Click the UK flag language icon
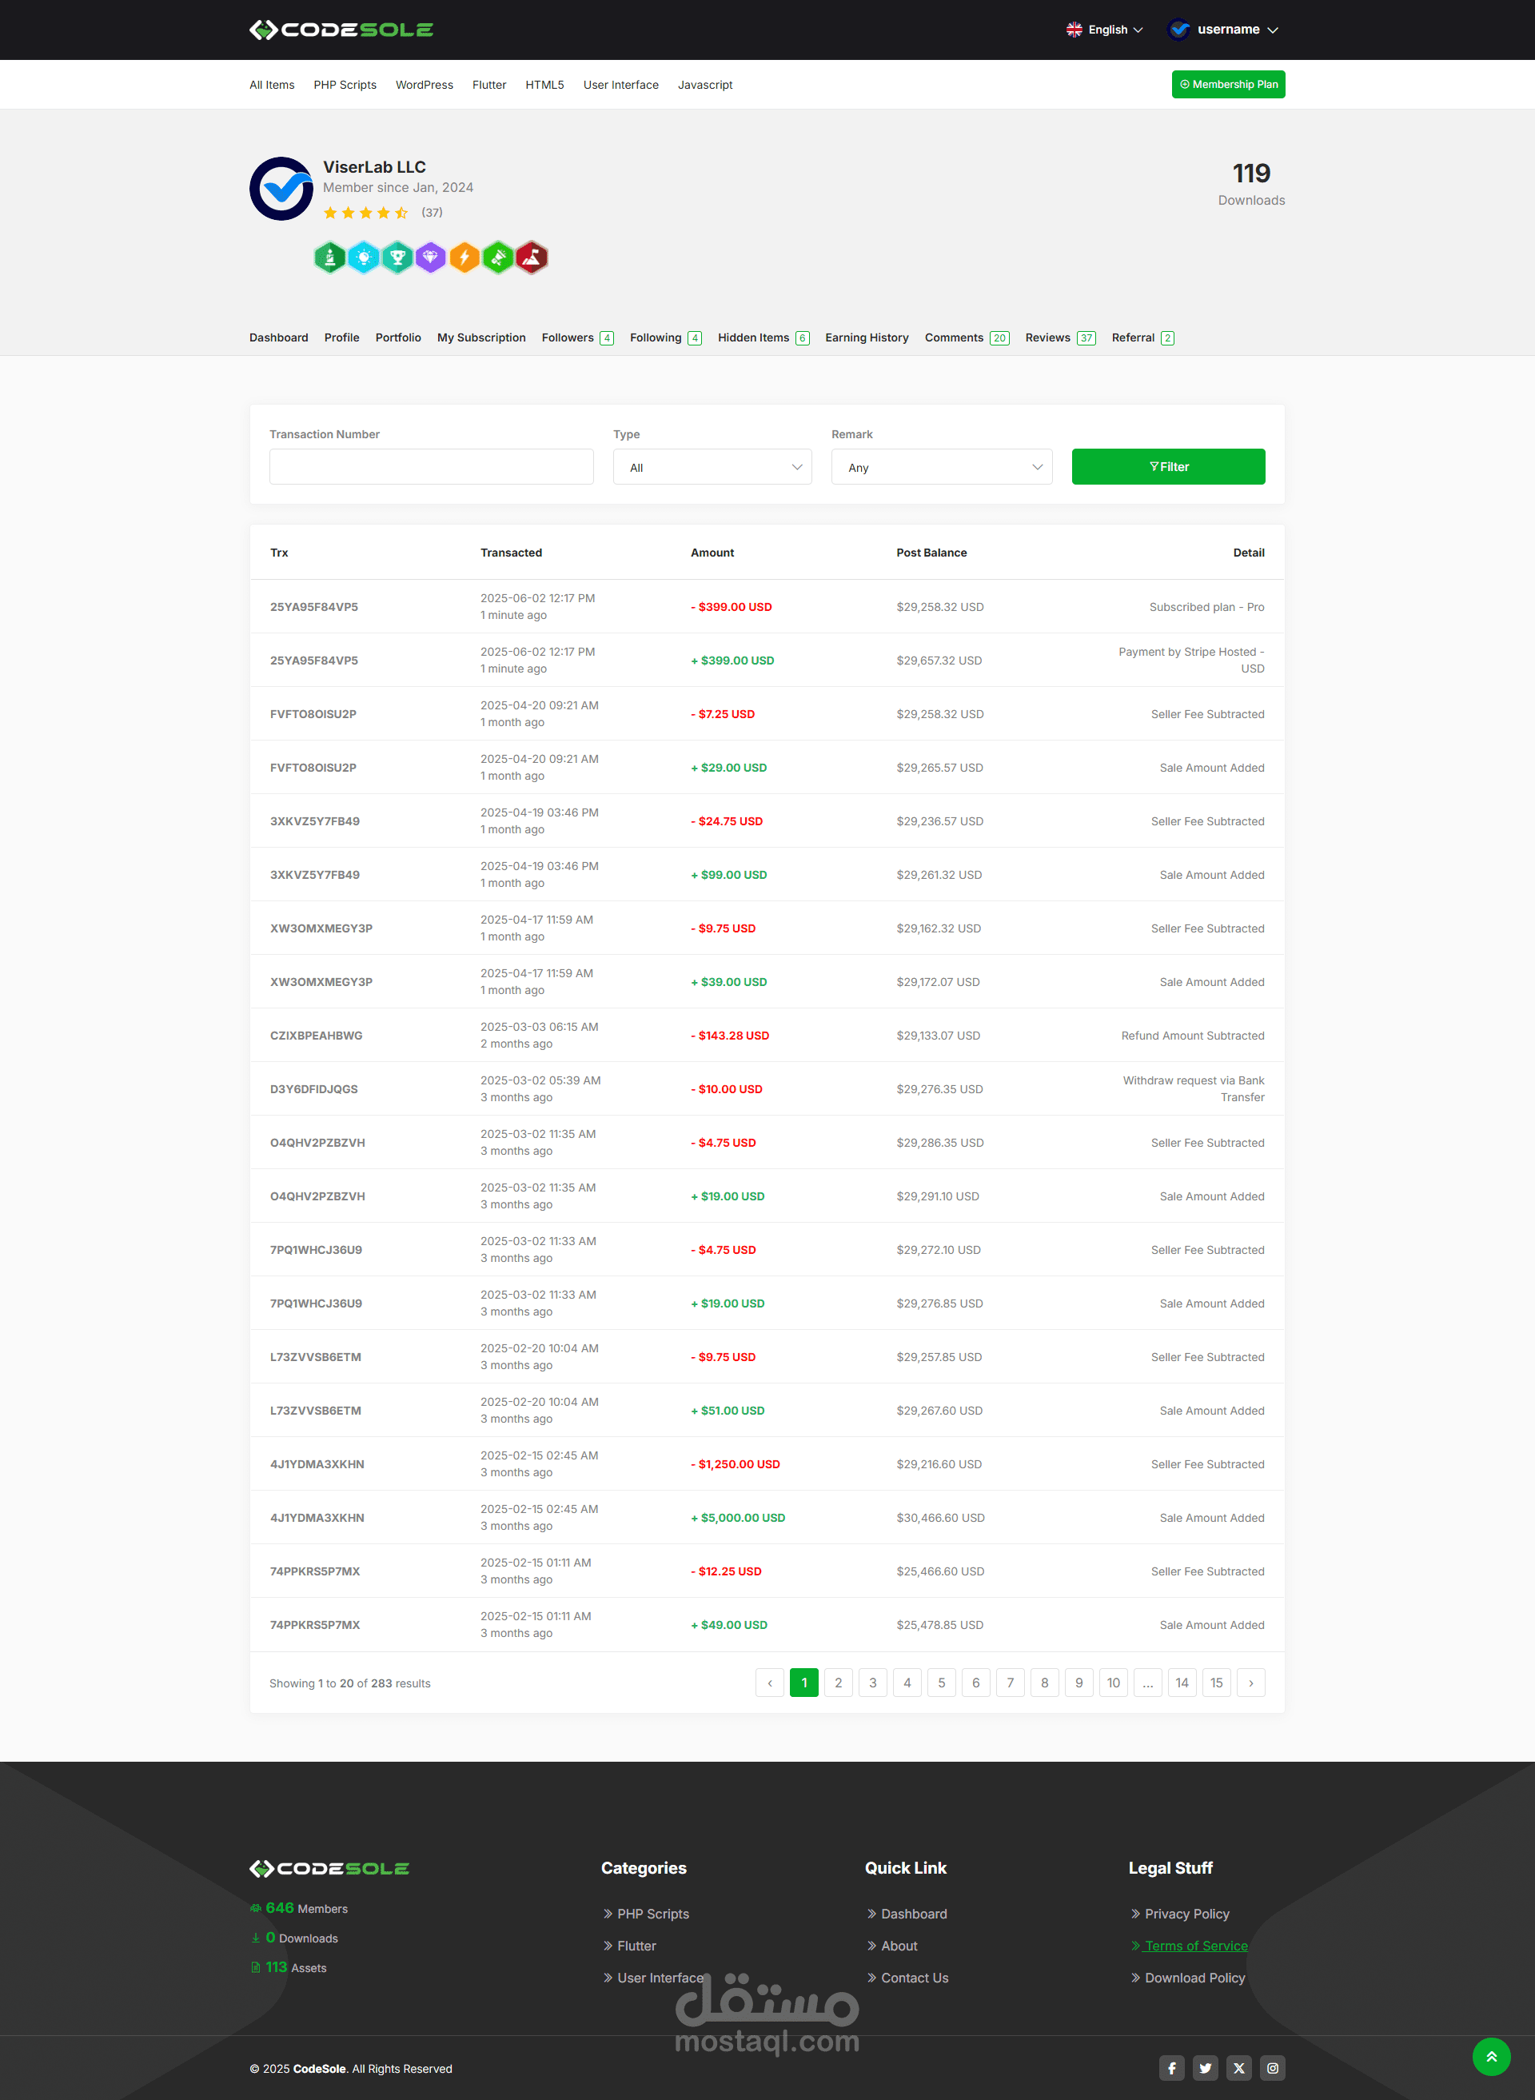 click(1074, 30)
